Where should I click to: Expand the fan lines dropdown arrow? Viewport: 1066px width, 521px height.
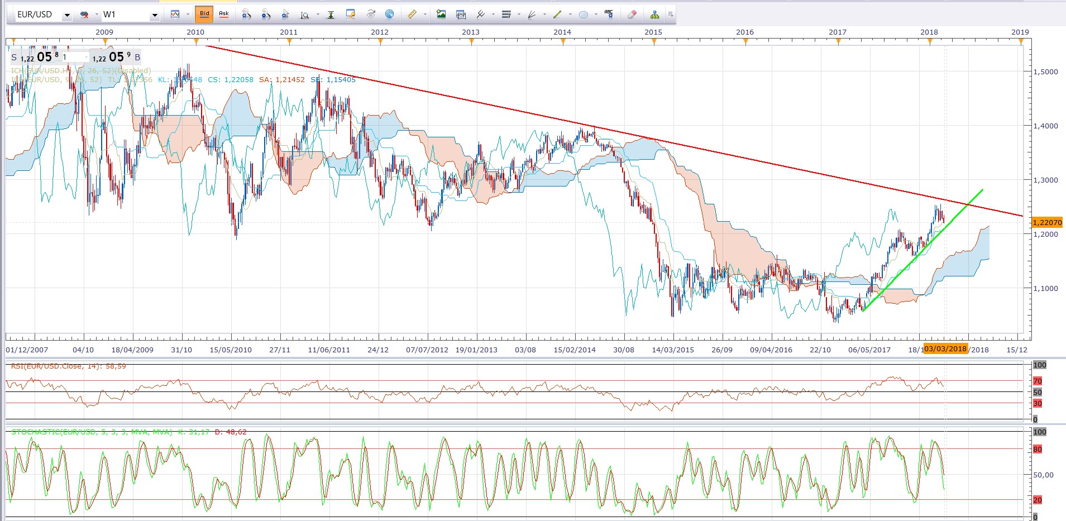pos(544,15)
